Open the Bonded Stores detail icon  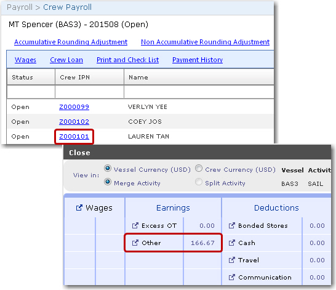tap(232, 225)
